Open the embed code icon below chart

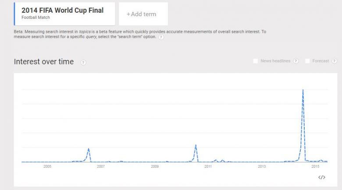pos(322,177)
